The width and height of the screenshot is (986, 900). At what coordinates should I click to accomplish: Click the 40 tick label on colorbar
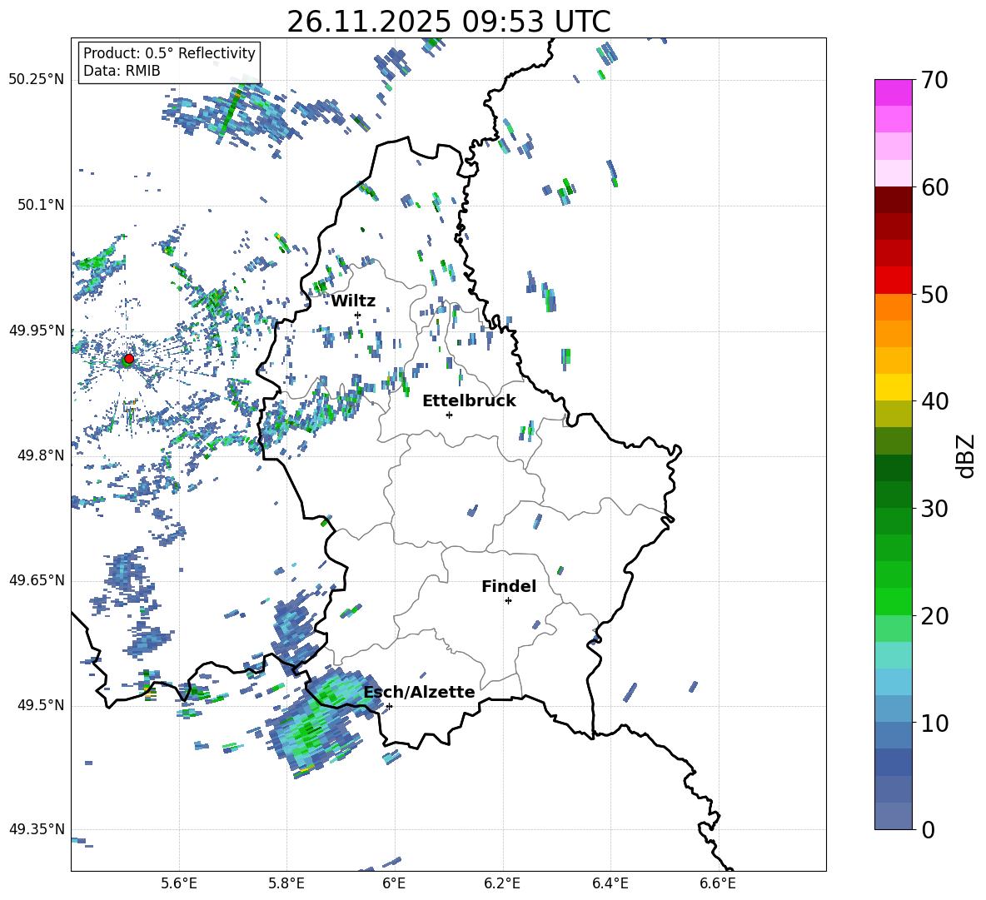934,401
